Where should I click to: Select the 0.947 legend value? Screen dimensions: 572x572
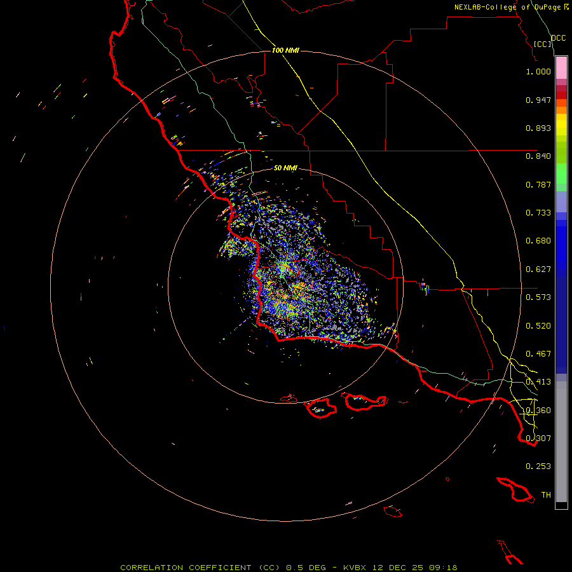coord(538,100)
